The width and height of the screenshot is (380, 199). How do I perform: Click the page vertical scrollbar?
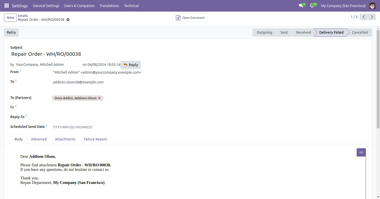378,79
